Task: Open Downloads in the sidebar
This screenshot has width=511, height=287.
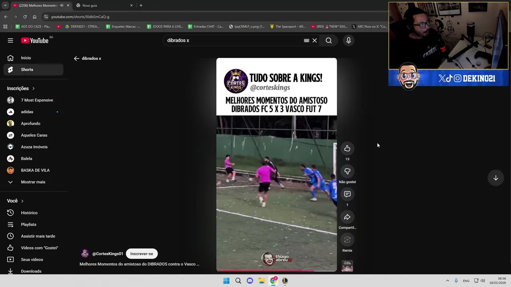Action: coord(34,271)
